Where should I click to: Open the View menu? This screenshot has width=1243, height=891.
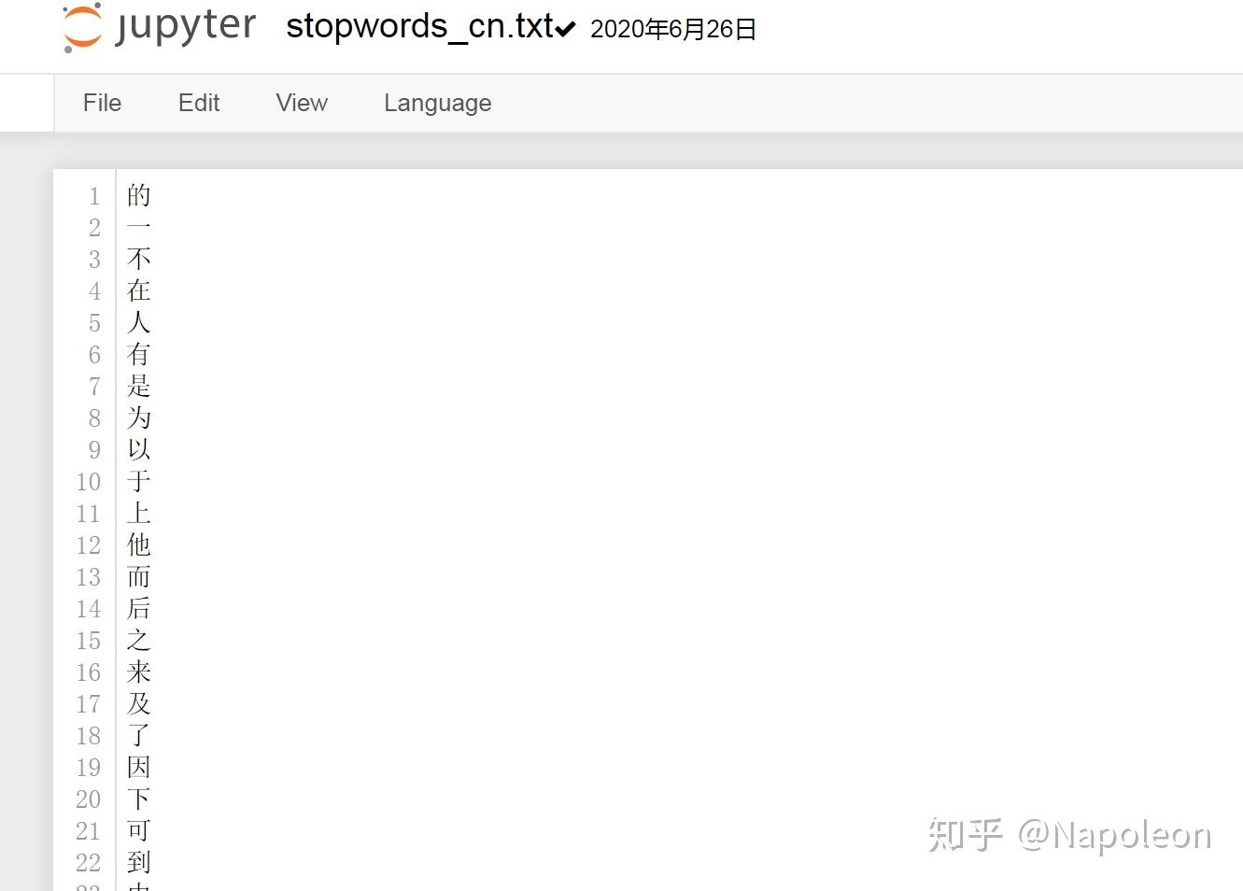click(x=302, y=103)
